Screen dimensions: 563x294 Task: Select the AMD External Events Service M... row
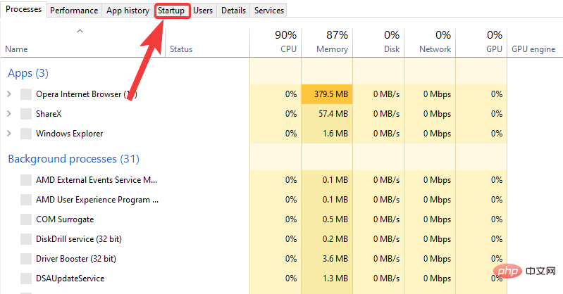97,180
